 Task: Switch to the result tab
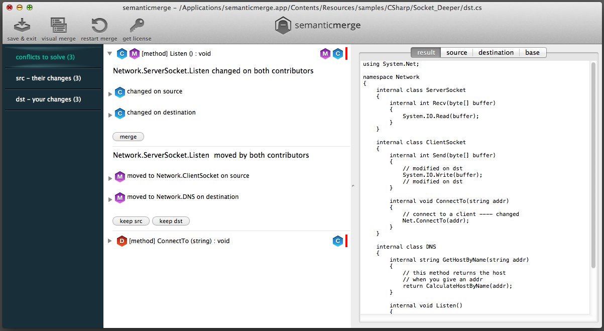[x=426, y=52]
